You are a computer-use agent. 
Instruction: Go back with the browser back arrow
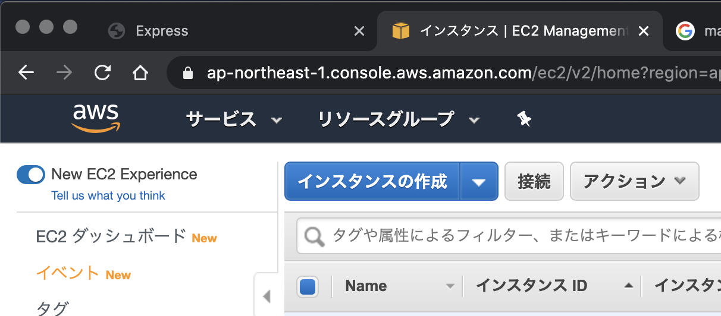click(x=26, y=72)
